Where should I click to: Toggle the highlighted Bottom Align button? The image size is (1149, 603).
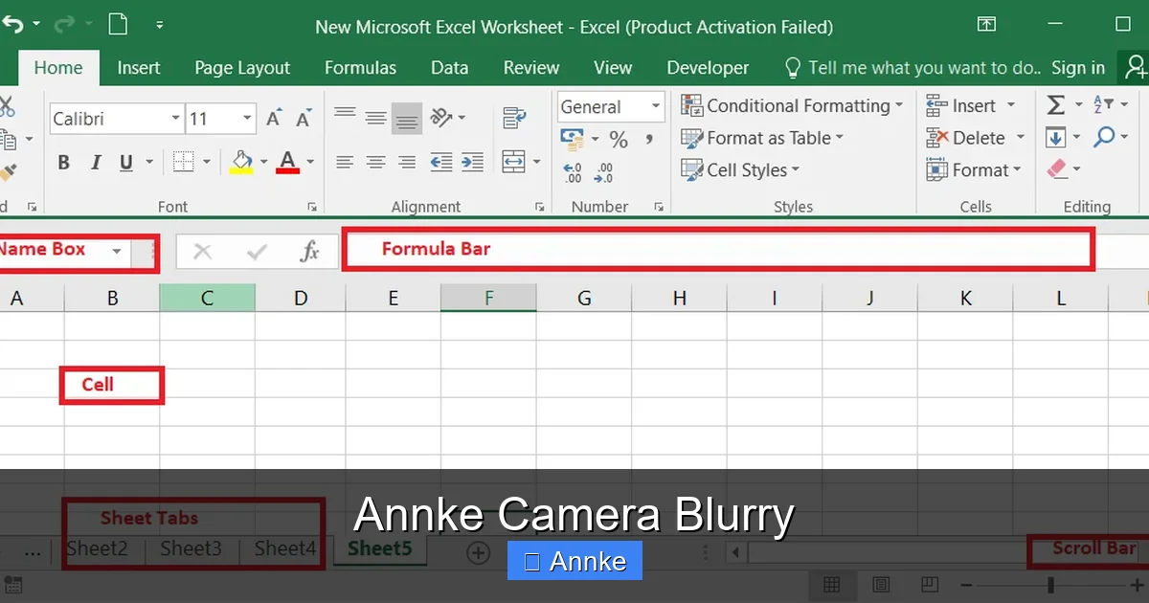pos(407,118)
